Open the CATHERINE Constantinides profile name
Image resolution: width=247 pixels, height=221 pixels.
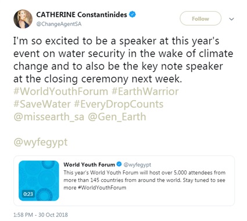pyautogui.click(x=81, y=15)
